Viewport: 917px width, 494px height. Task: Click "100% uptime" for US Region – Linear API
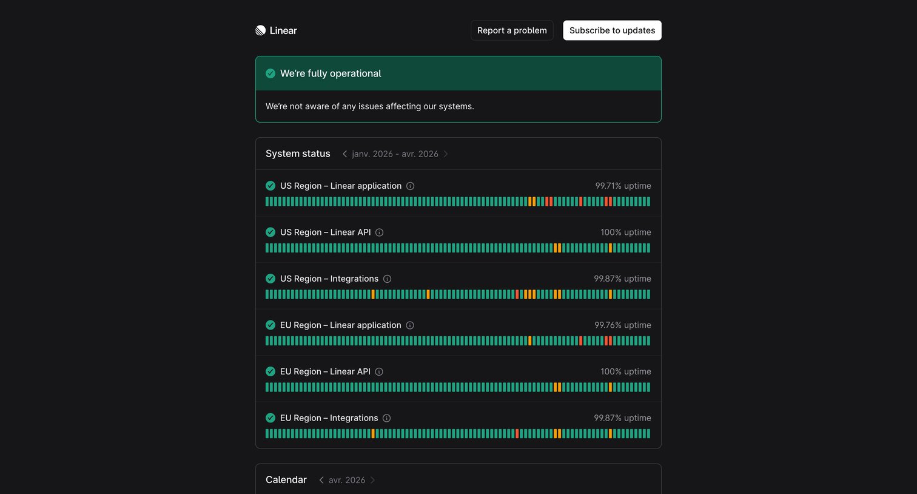(626, 232)
